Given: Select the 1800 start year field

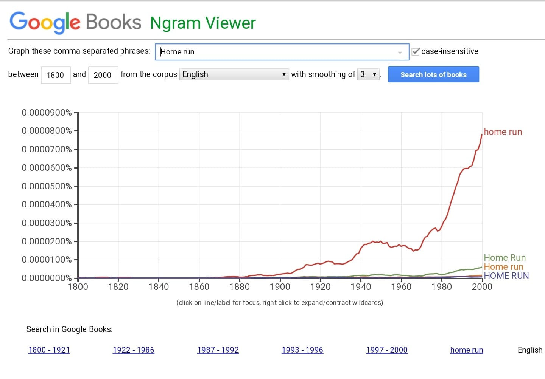Looking at the screenshot, I should (x=56, y=75).
